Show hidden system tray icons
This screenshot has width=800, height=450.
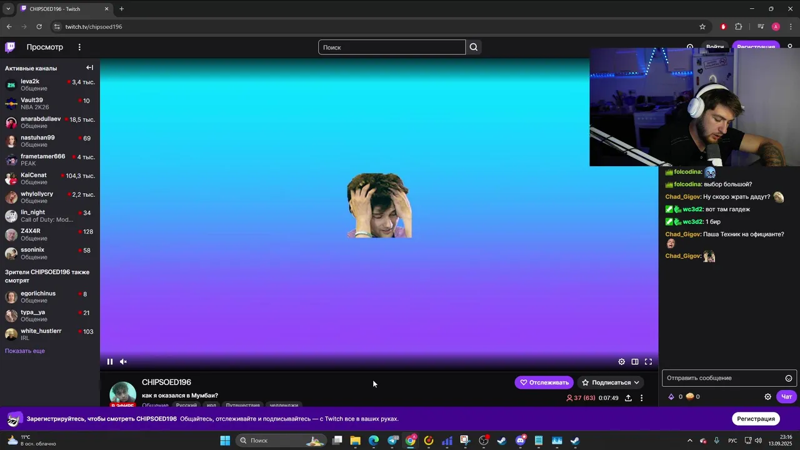click(690, 441)
